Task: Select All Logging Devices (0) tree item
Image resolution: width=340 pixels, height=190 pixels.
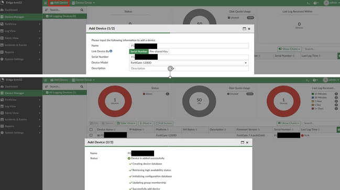Action: pos(64,16)
